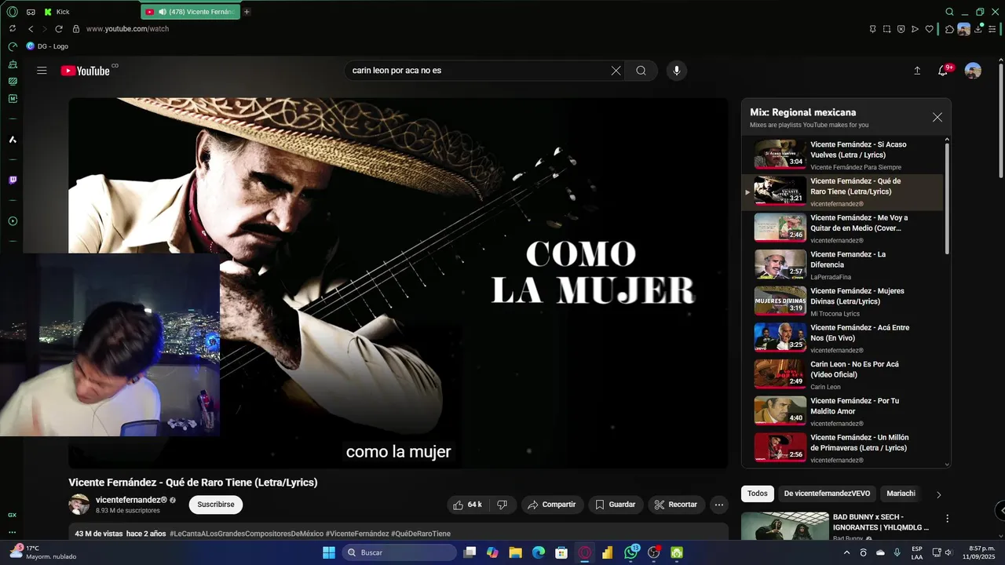This screenshot has height=565, width=1005.
Task: Dislike the video with thumbs down
Action: (502, 505)
